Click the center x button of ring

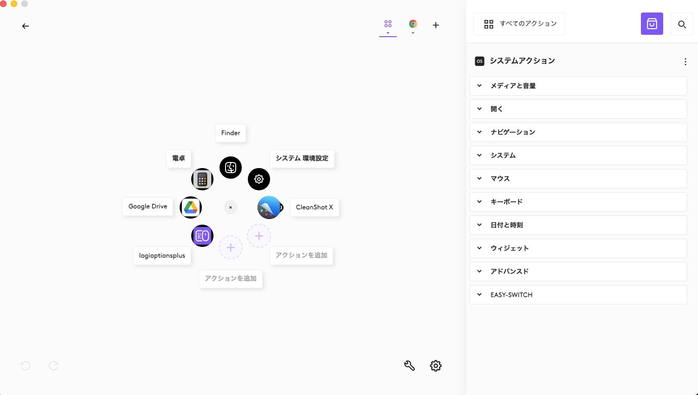231,207
